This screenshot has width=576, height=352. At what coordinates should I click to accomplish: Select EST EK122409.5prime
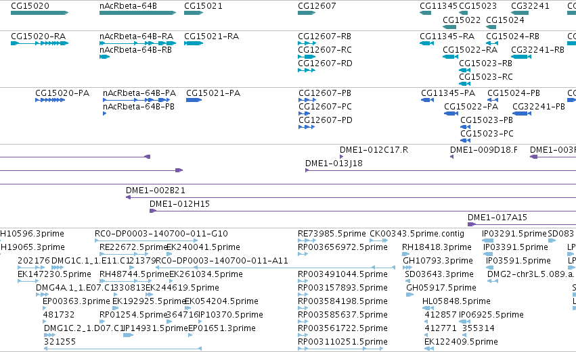(x=462, y=342)
